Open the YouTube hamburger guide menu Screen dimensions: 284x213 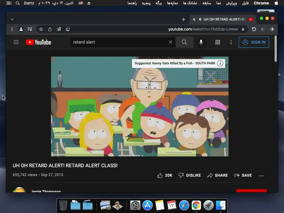point(16,42)
